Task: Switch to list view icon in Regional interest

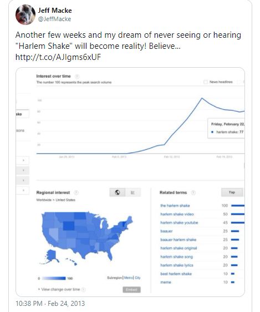Action: [133, 193]
